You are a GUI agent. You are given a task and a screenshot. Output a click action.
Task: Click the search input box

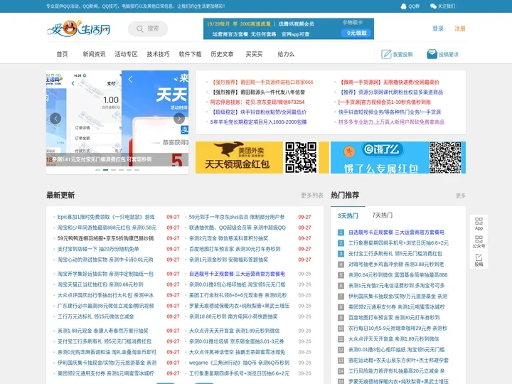click(x=148, y=28)
